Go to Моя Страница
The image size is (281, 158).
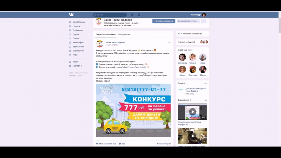tap(79, 22)
